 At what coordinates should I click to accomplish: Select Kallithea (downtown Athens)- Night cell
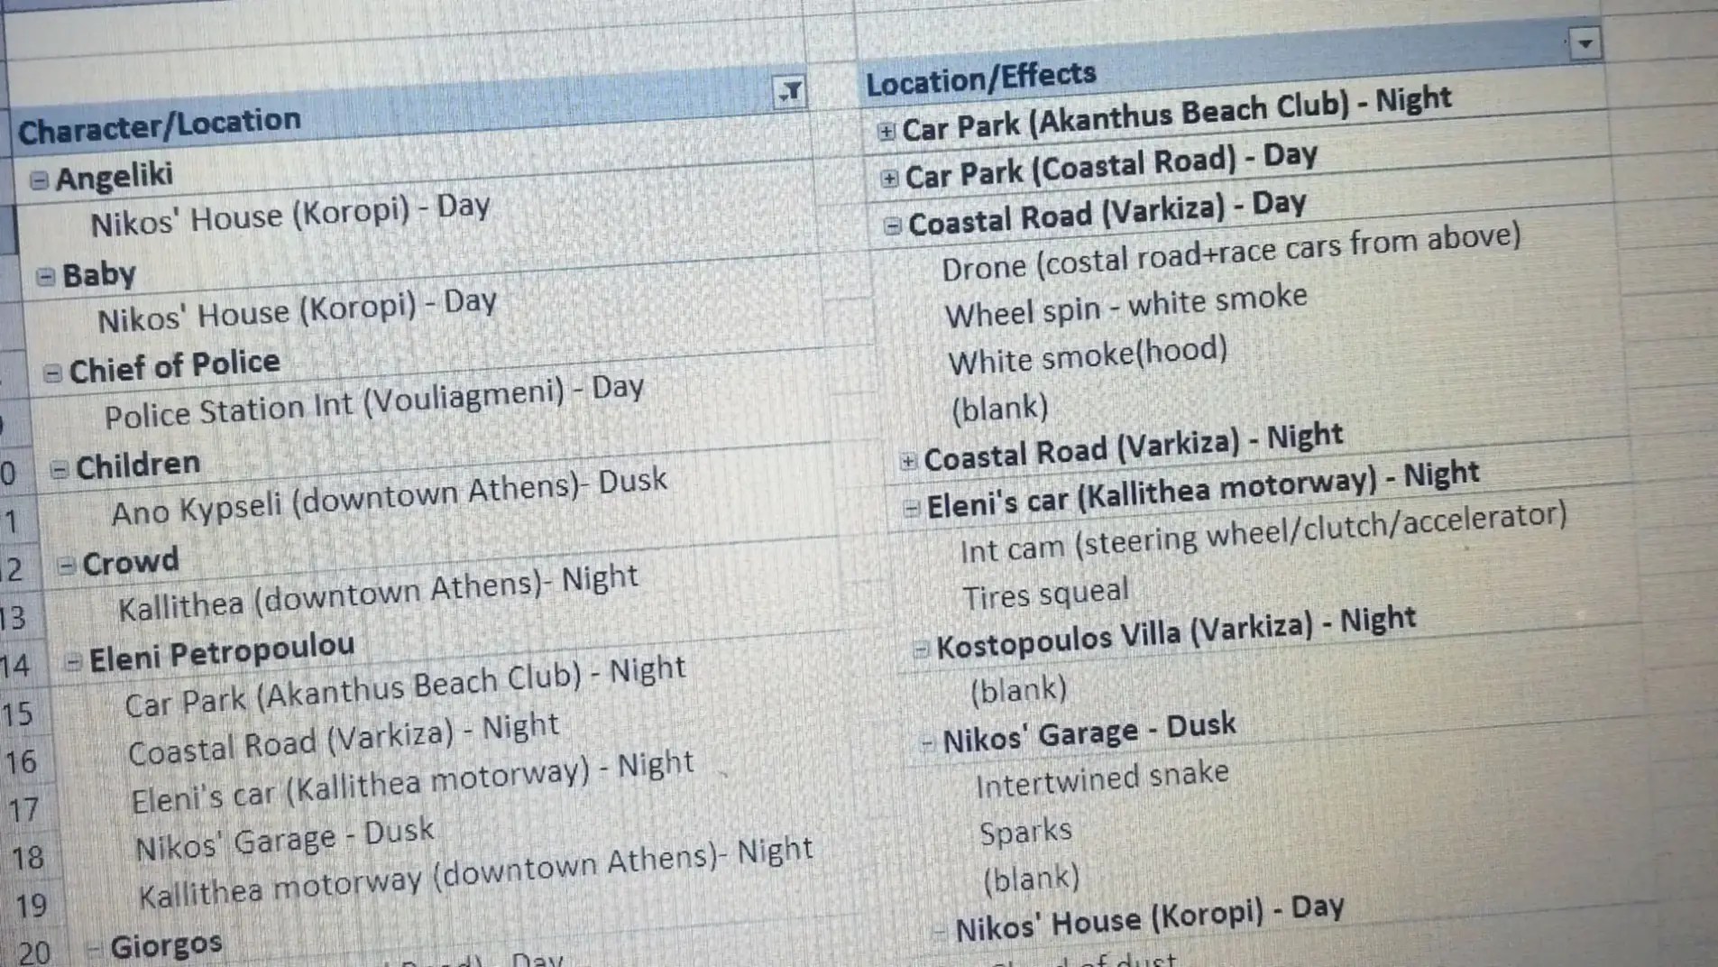tap(379, 594)
